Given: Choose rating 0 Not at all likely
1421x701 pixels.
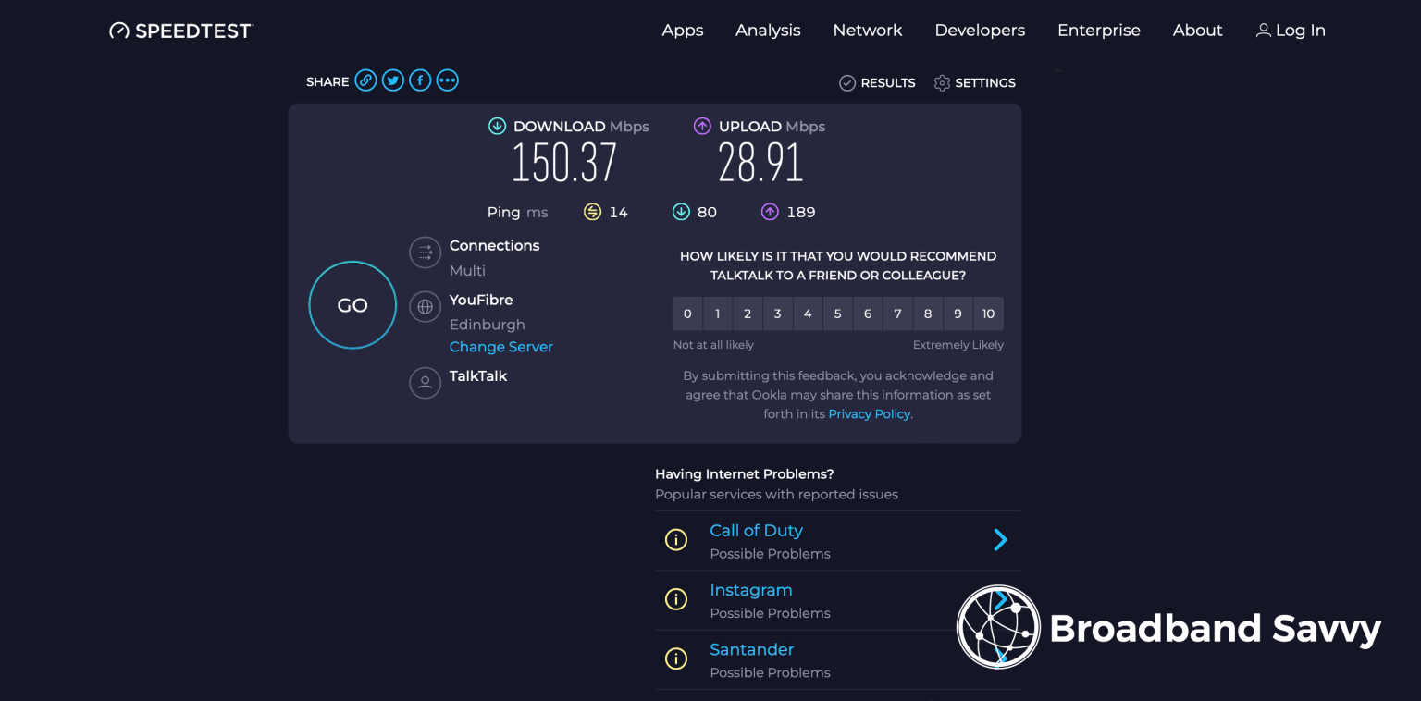Looking at the screenshot, I should 687,314.
